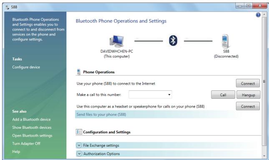269x160 pixels.
Task: Click the Phone Operations section phone icon
Action: click(x=78, y=72)
